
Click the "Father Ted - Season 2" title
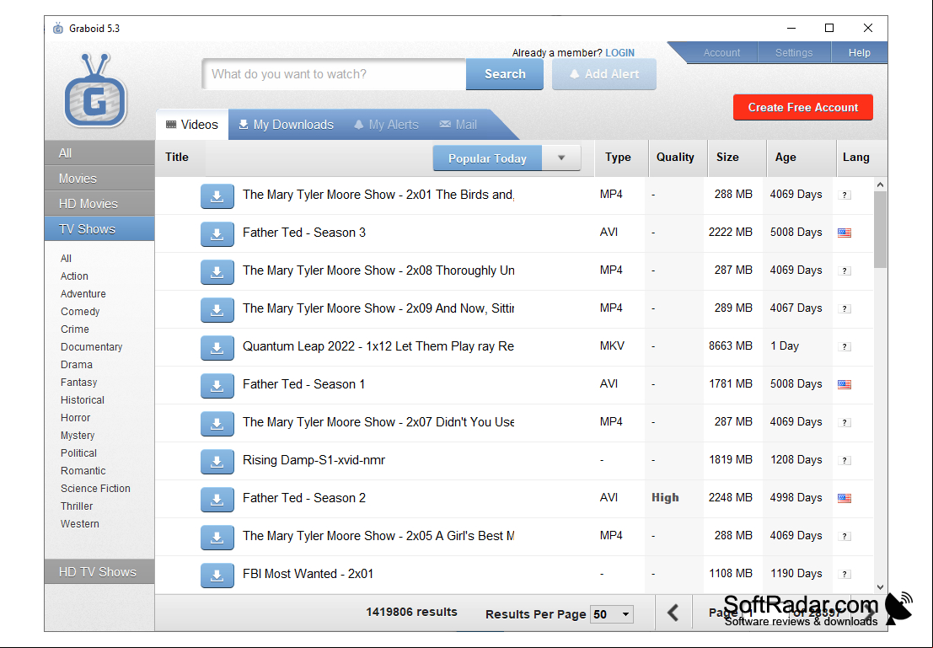[x=304, y=498]
